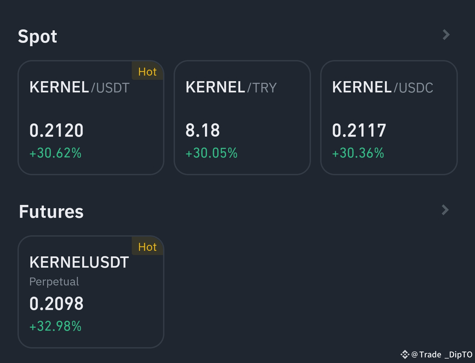475x363 pixels.
Task: Click the Hot badge on KERNEL/USDT card
Action: [147, 72]
